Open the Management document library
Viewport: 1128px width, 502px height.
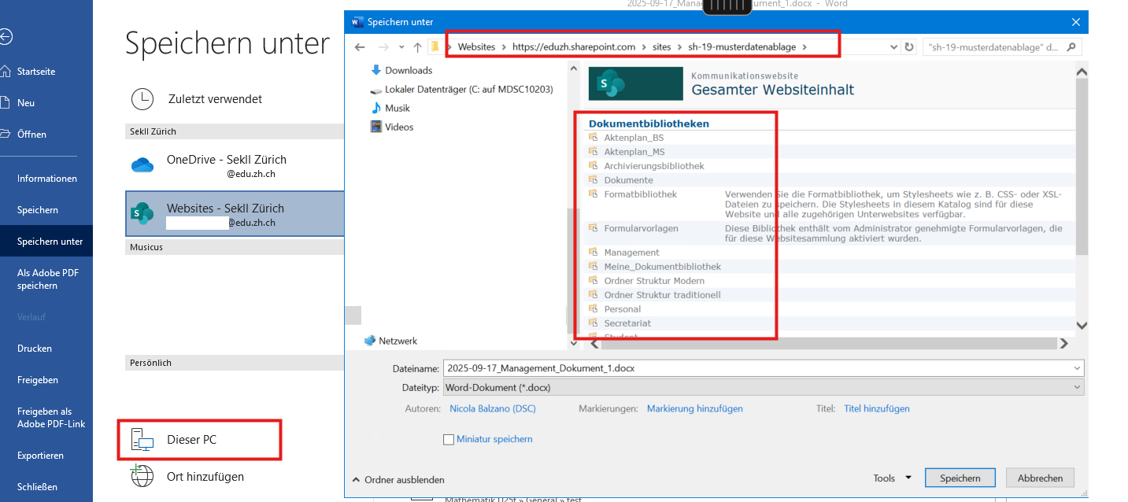pos(631,253)
